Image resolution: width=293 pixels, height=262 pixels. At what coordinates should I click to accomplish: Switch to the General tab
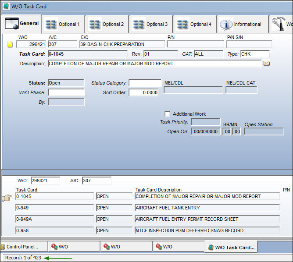(21, 24)
